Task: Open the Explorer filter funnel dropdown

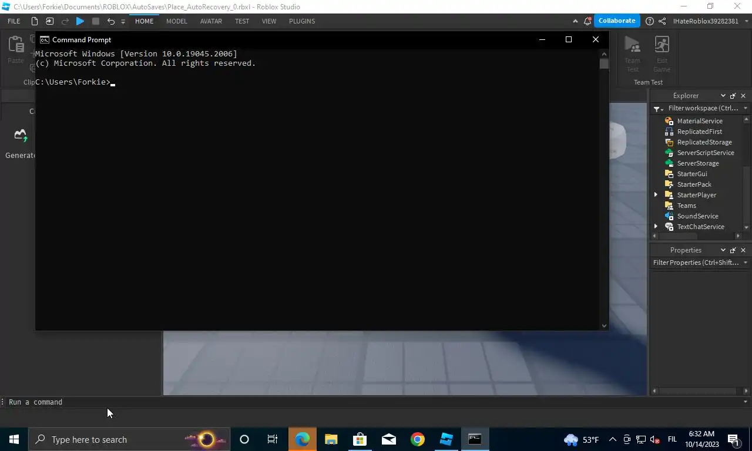Action: [x=658, y=109]
